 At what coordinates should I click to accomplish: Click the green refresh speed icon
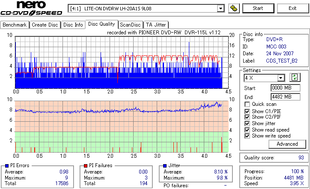click(295, 78)
